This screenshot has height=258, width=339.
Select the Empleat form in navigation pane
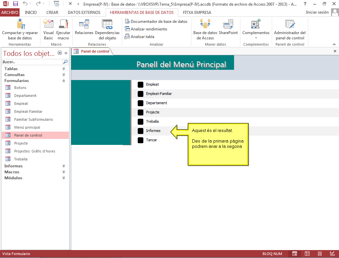(35, 104)
